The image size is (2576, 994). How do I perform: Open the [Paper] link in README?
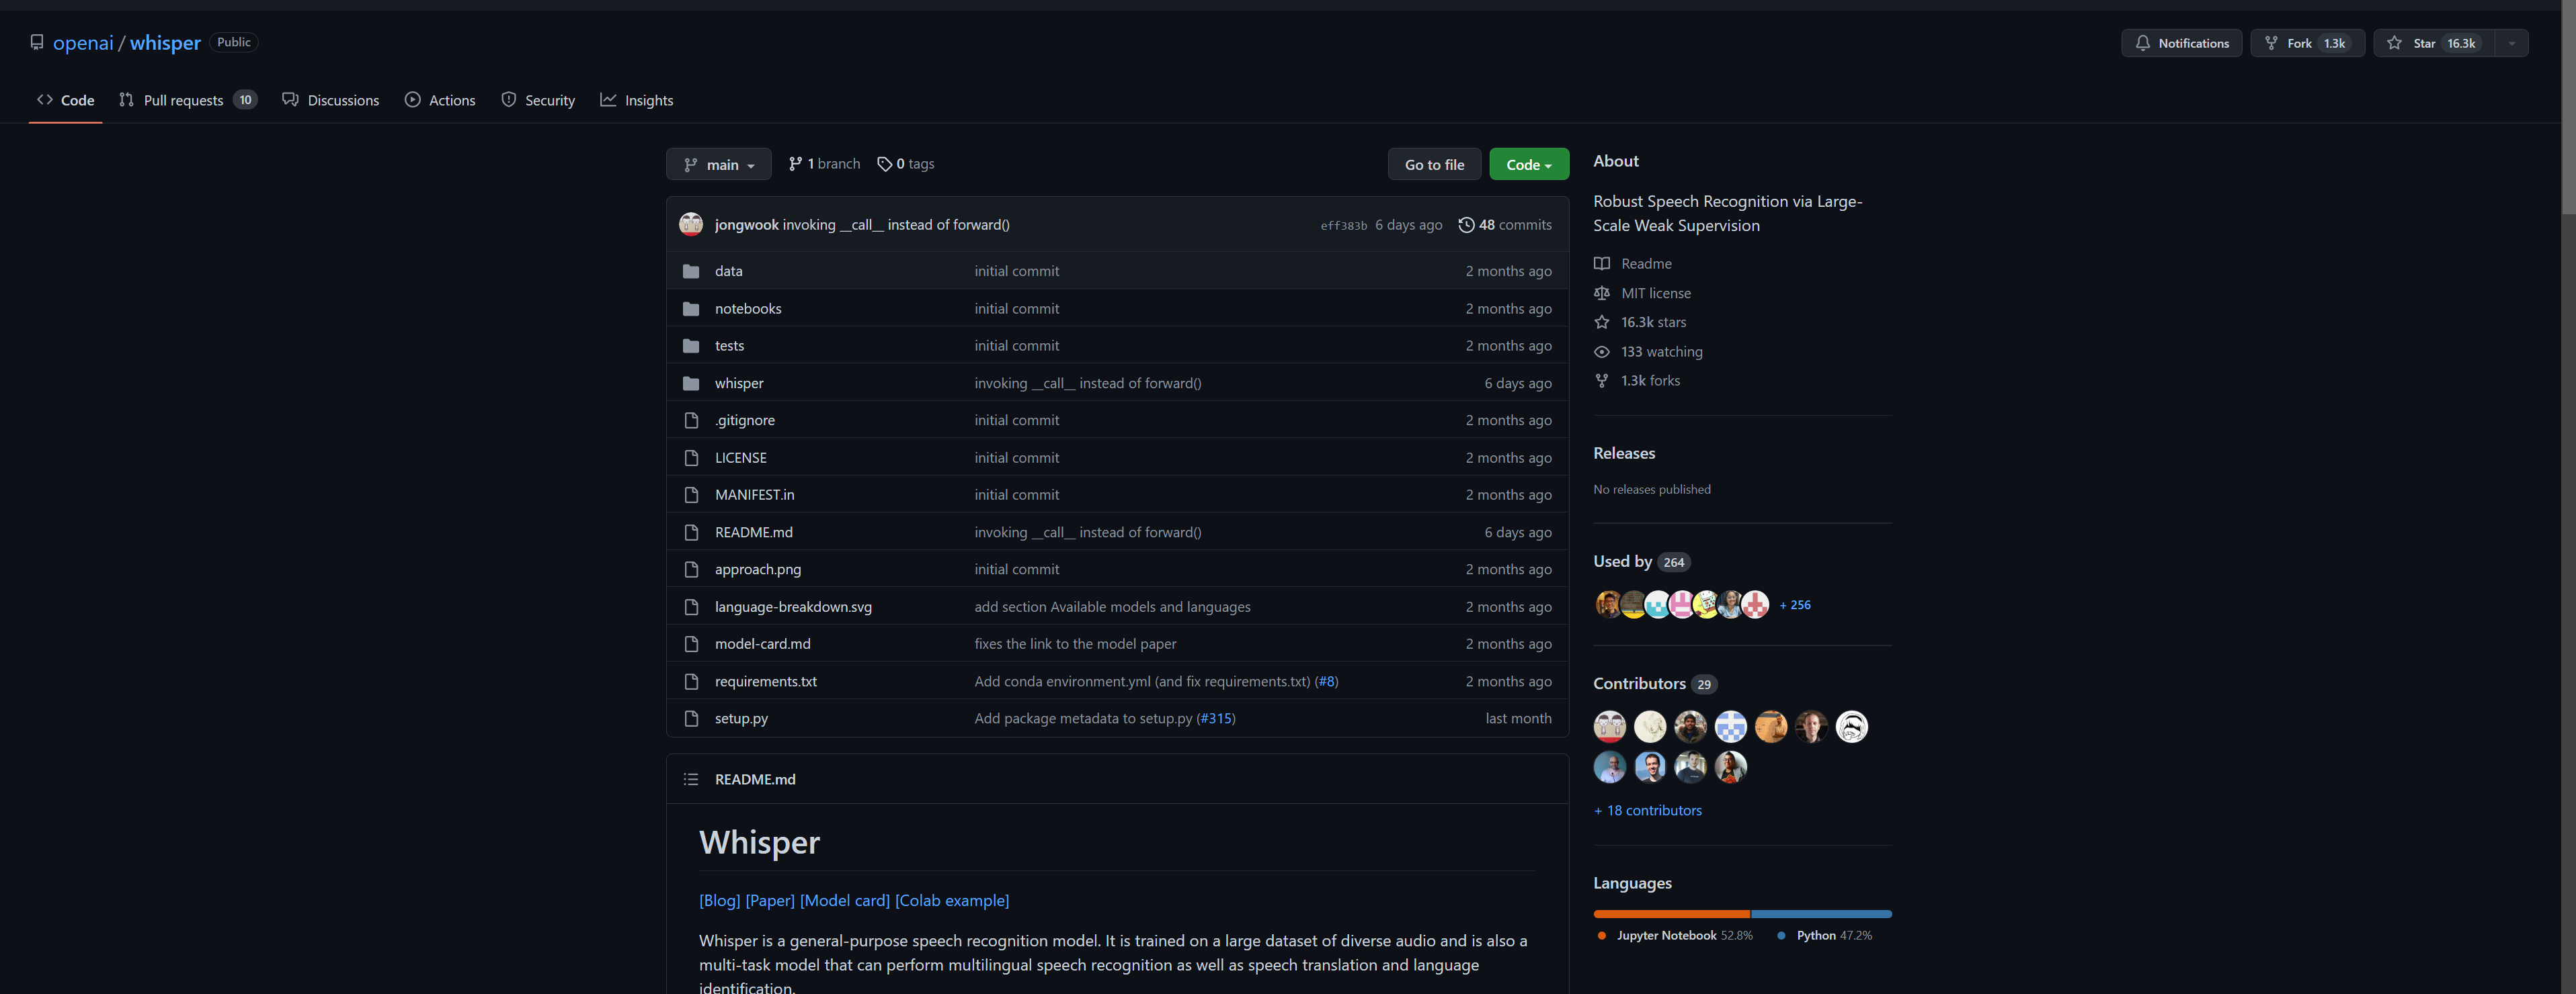(770, 900)
